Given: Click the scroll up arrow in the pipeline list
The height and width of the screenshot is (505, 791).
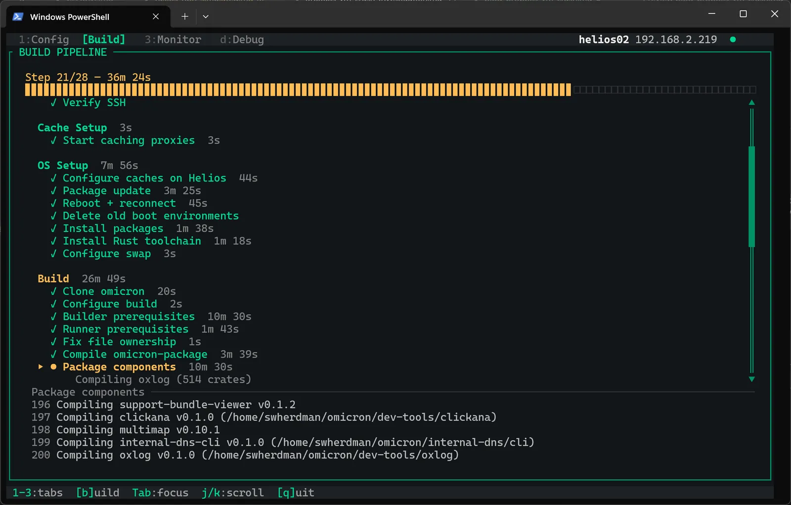Looking at the screenshot, I should (751, 102).
